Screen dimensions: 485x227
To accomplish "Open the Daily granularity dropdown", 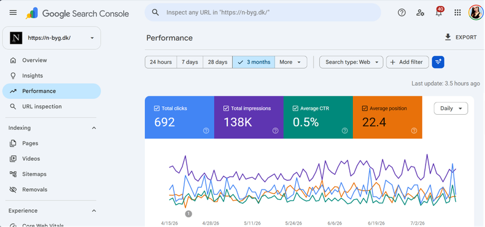I will (450, 109).
